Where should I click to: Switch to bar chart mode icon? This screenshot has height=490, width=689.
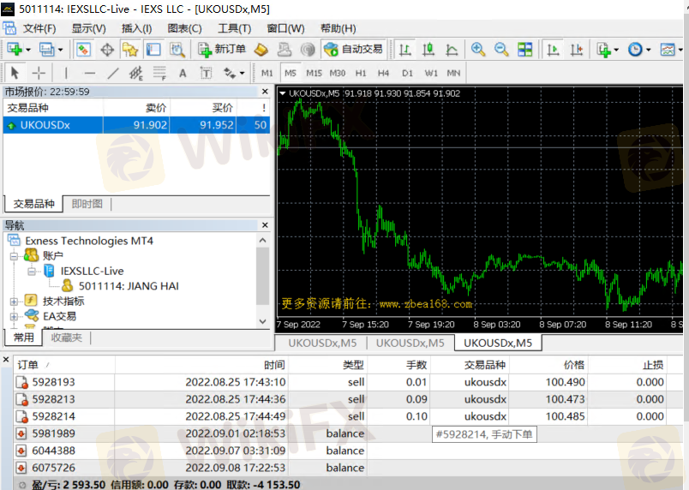pyautogui.click(x=404, y=50)
